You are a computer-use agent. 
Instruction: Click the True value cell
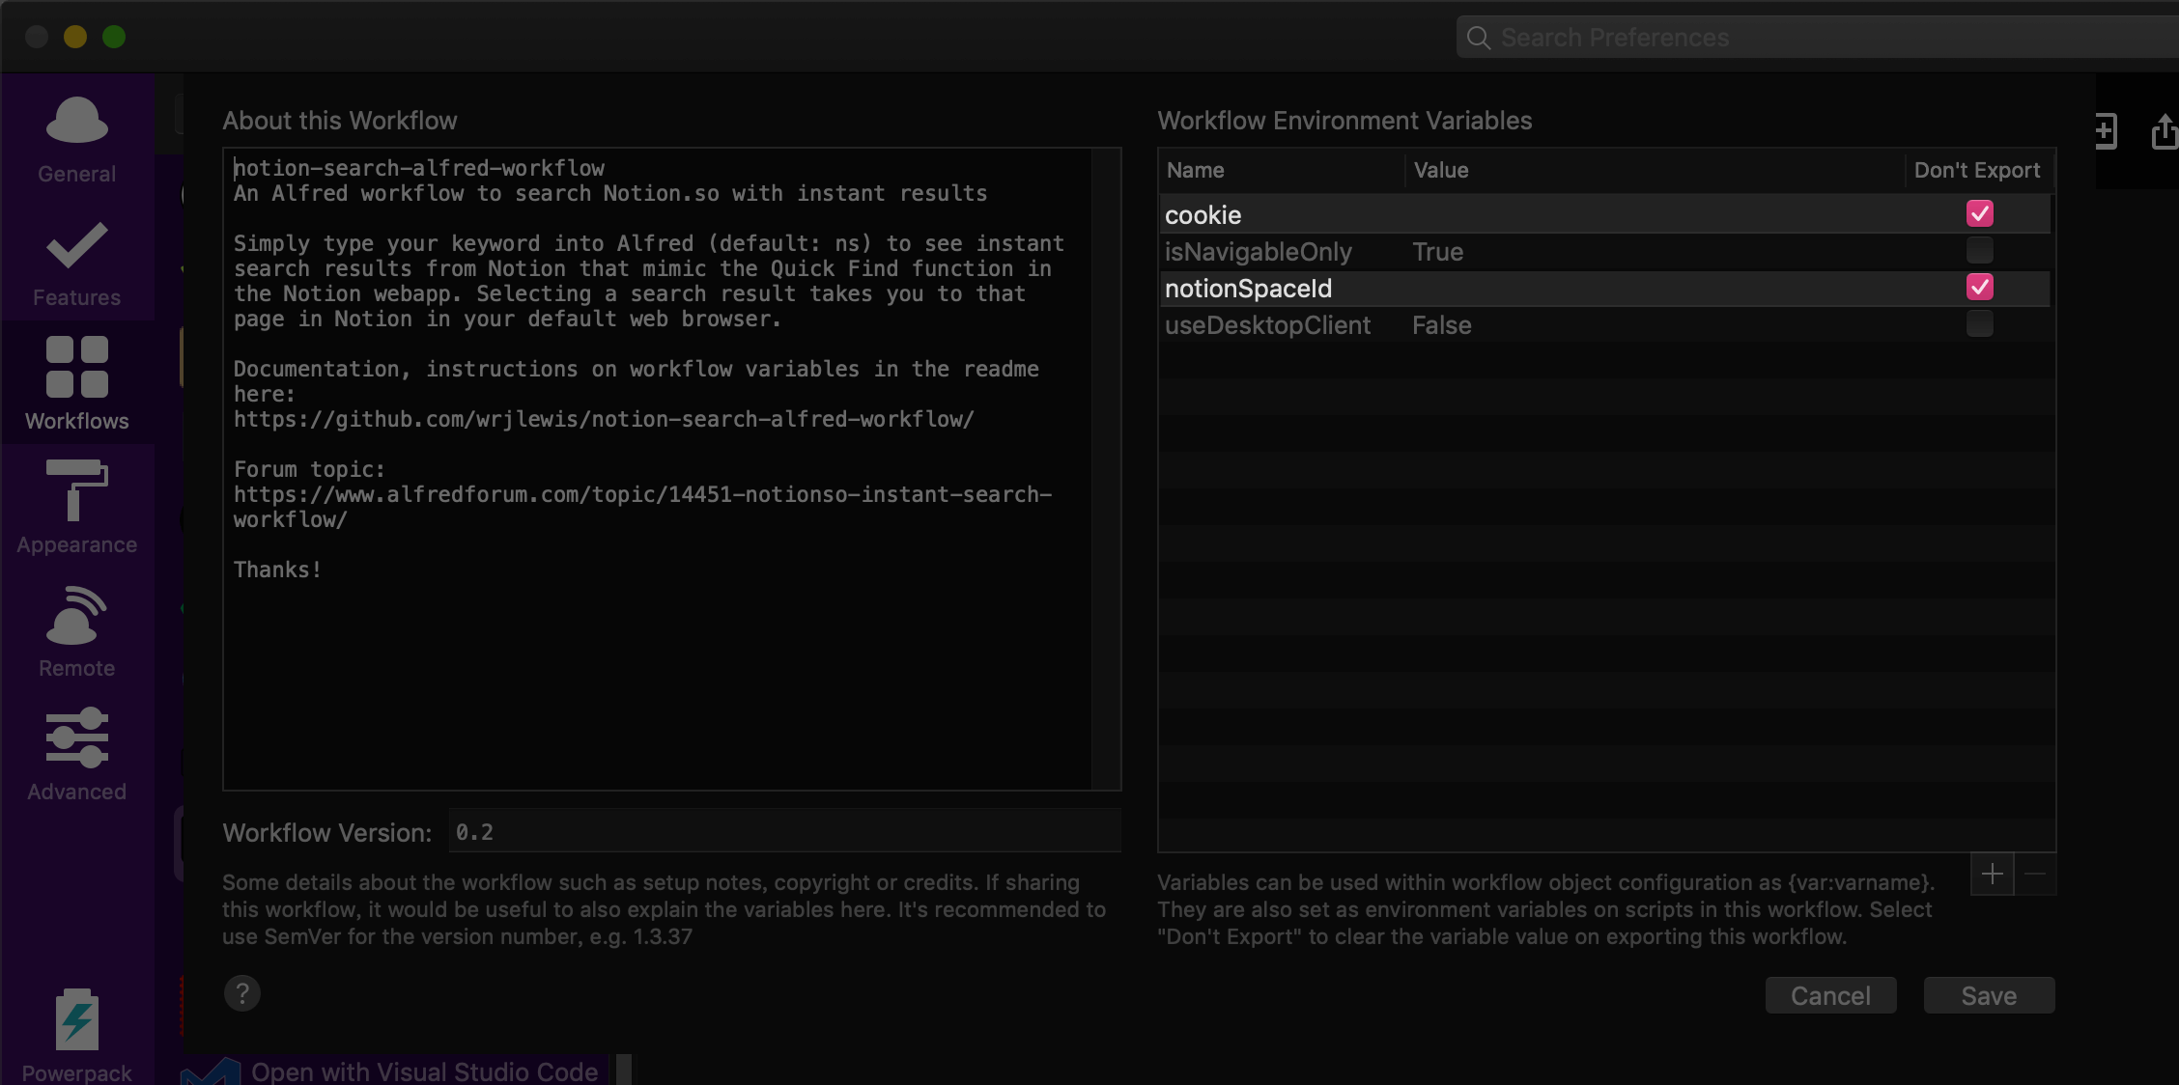pos(1437,252)
